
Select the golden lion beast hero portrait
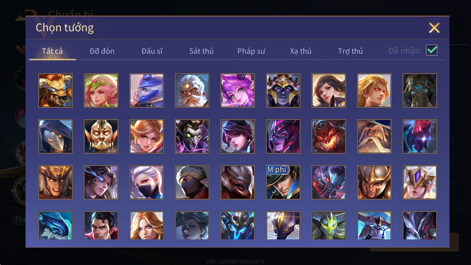pos(55,90)
